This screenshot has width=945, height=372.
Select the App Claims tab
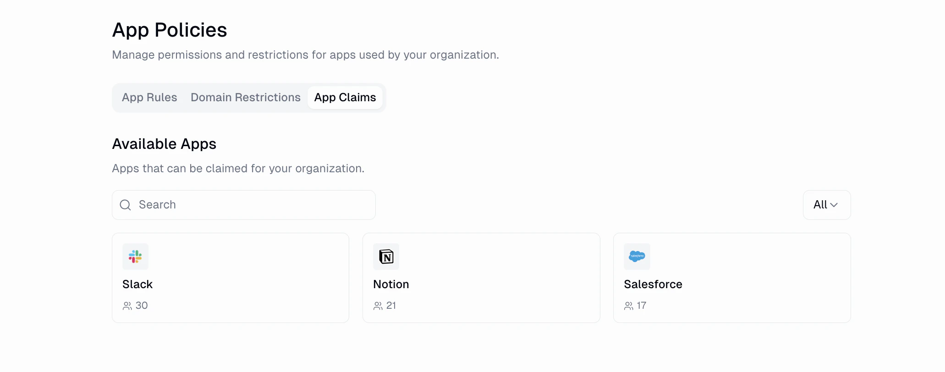345,97
